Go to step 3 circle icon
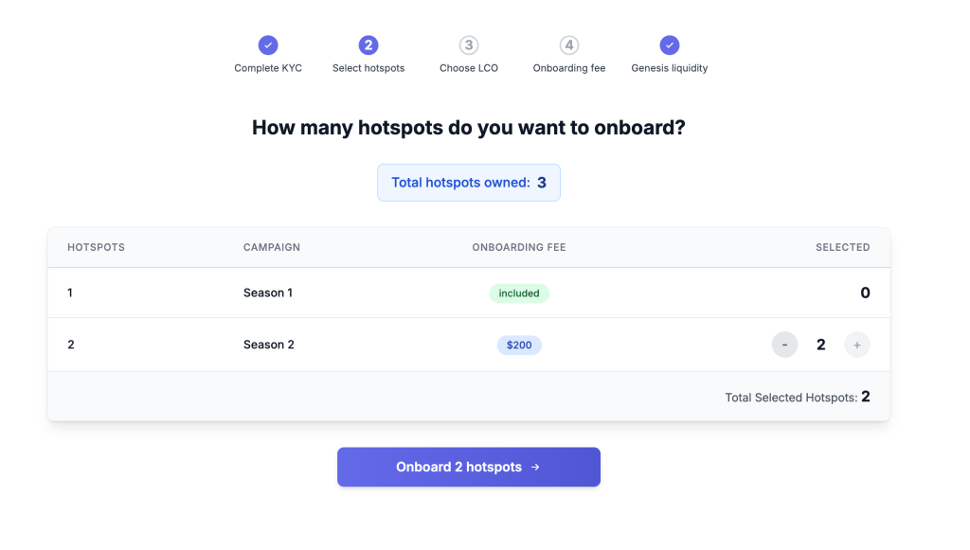The width and height of the screenshot is (970, 550). pyautogui.click(x=468, y=45)
